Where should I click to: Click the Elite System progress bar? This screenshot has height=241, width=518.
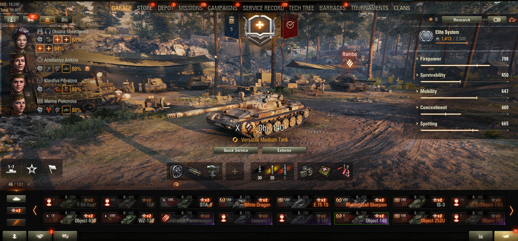pyautogui.click(x=451, y=43)
